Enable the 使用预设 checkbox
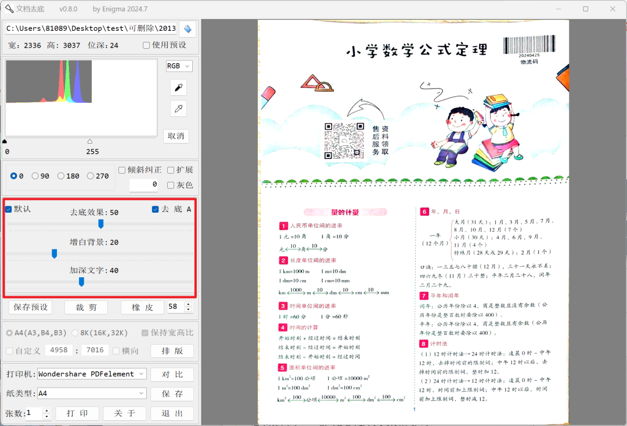The height and width of the screenshot is (426, 627). 147,45
